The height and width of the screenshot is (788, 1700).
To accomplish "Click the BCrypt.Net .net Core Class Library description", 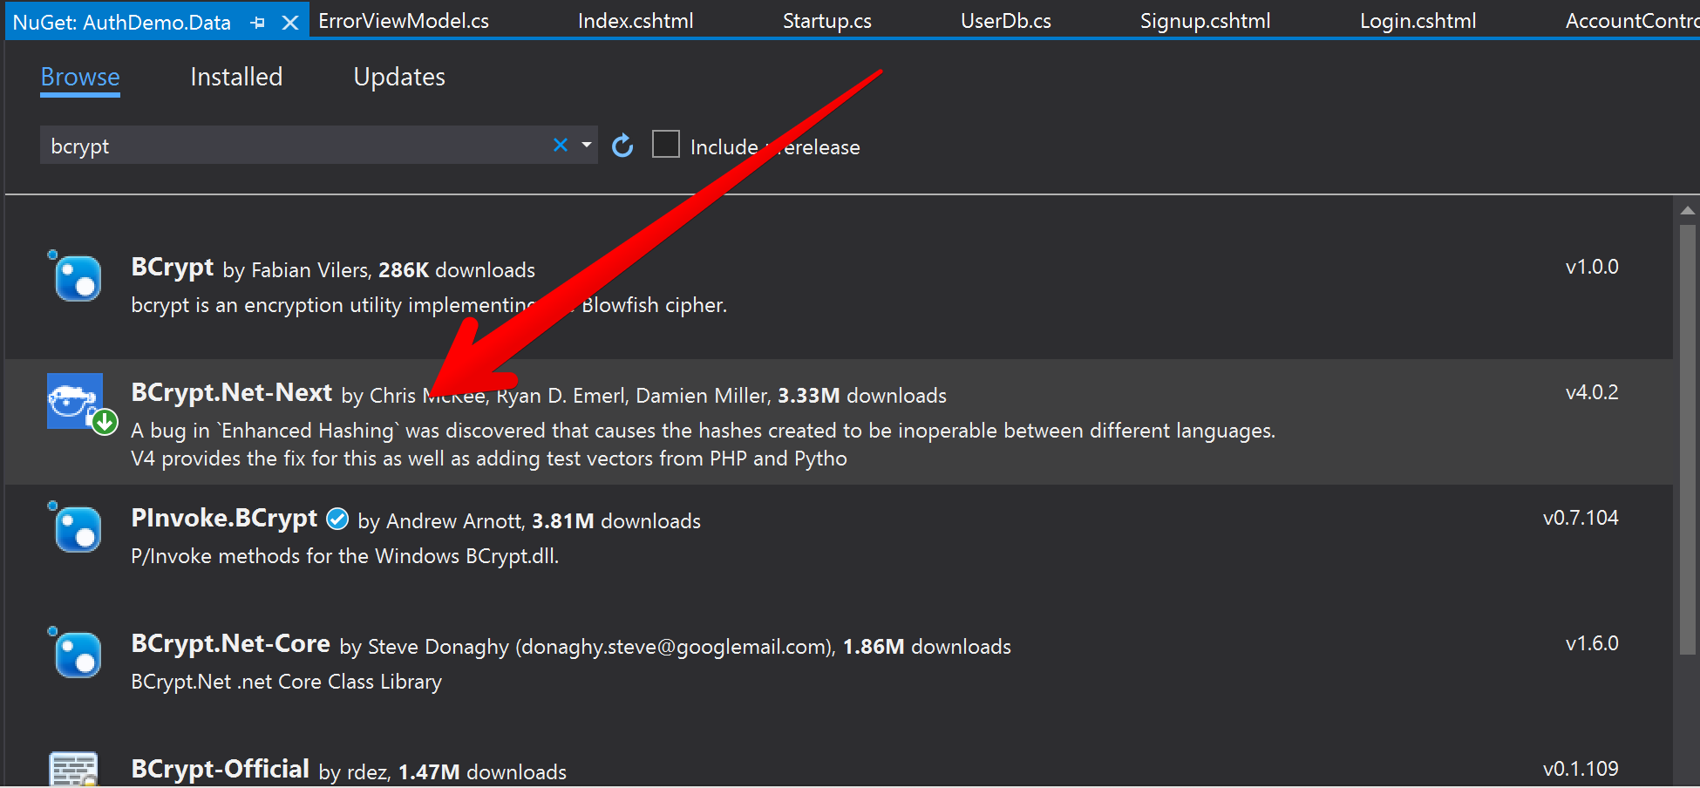I will [286, 682].
